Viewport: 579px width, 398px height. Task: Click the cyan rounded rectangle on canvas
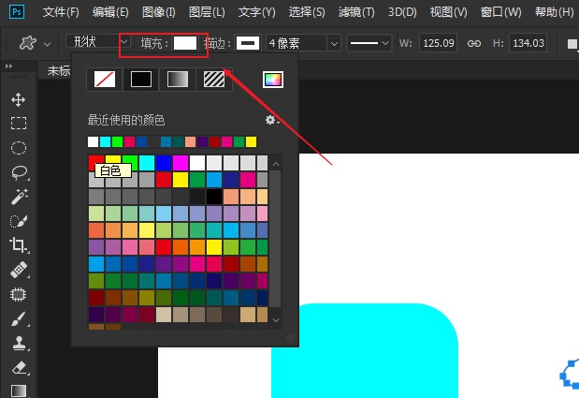click(x=365, y=350)
